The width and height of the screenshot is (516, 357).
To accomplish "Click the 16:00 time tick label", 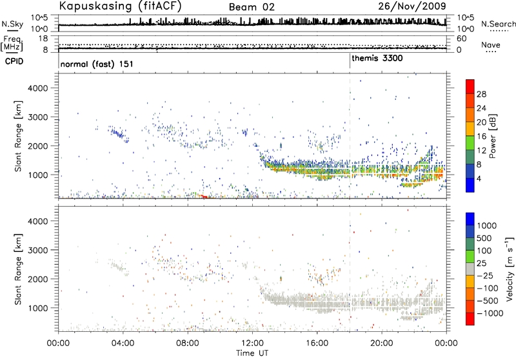I will 317,343.
